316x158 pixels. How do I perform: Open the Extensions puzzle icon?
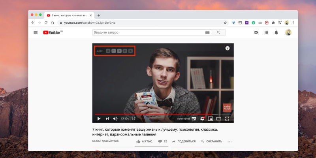click(x=273, y=23)
